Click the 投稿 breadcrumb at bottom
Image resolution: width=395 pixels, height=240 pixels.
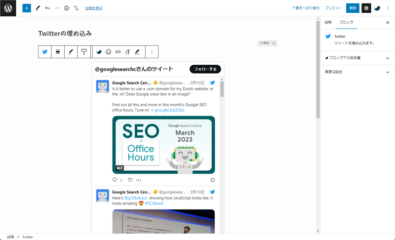click(10, 237)
